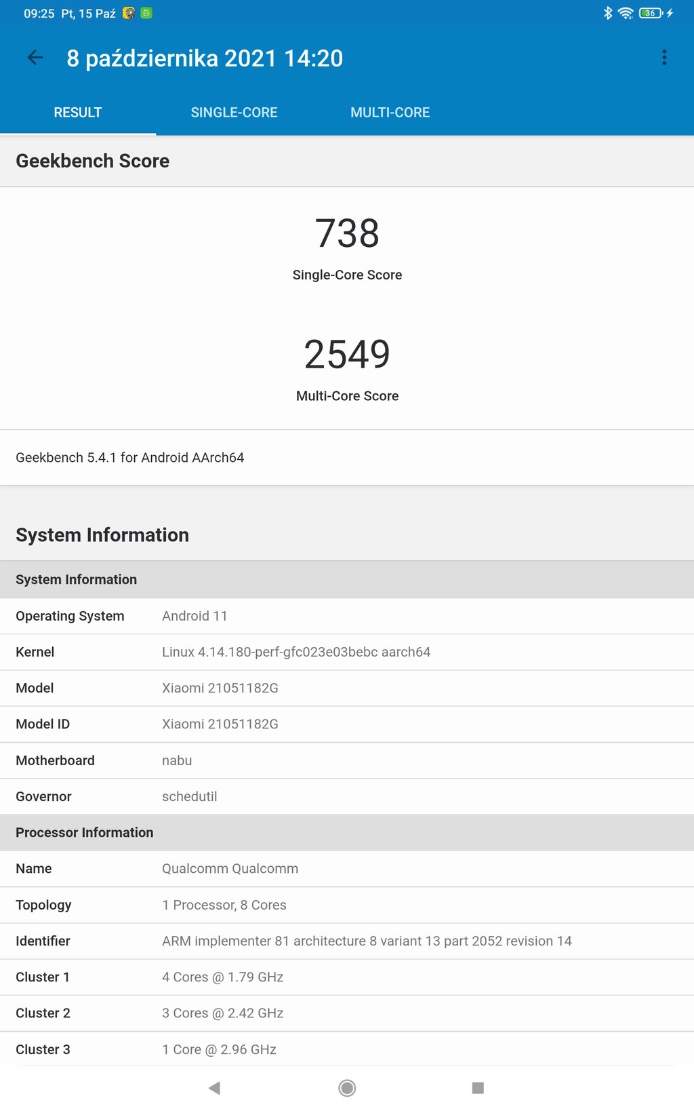
Task: Tap the title '8 października 2021 14:20'
Action: 205,58
